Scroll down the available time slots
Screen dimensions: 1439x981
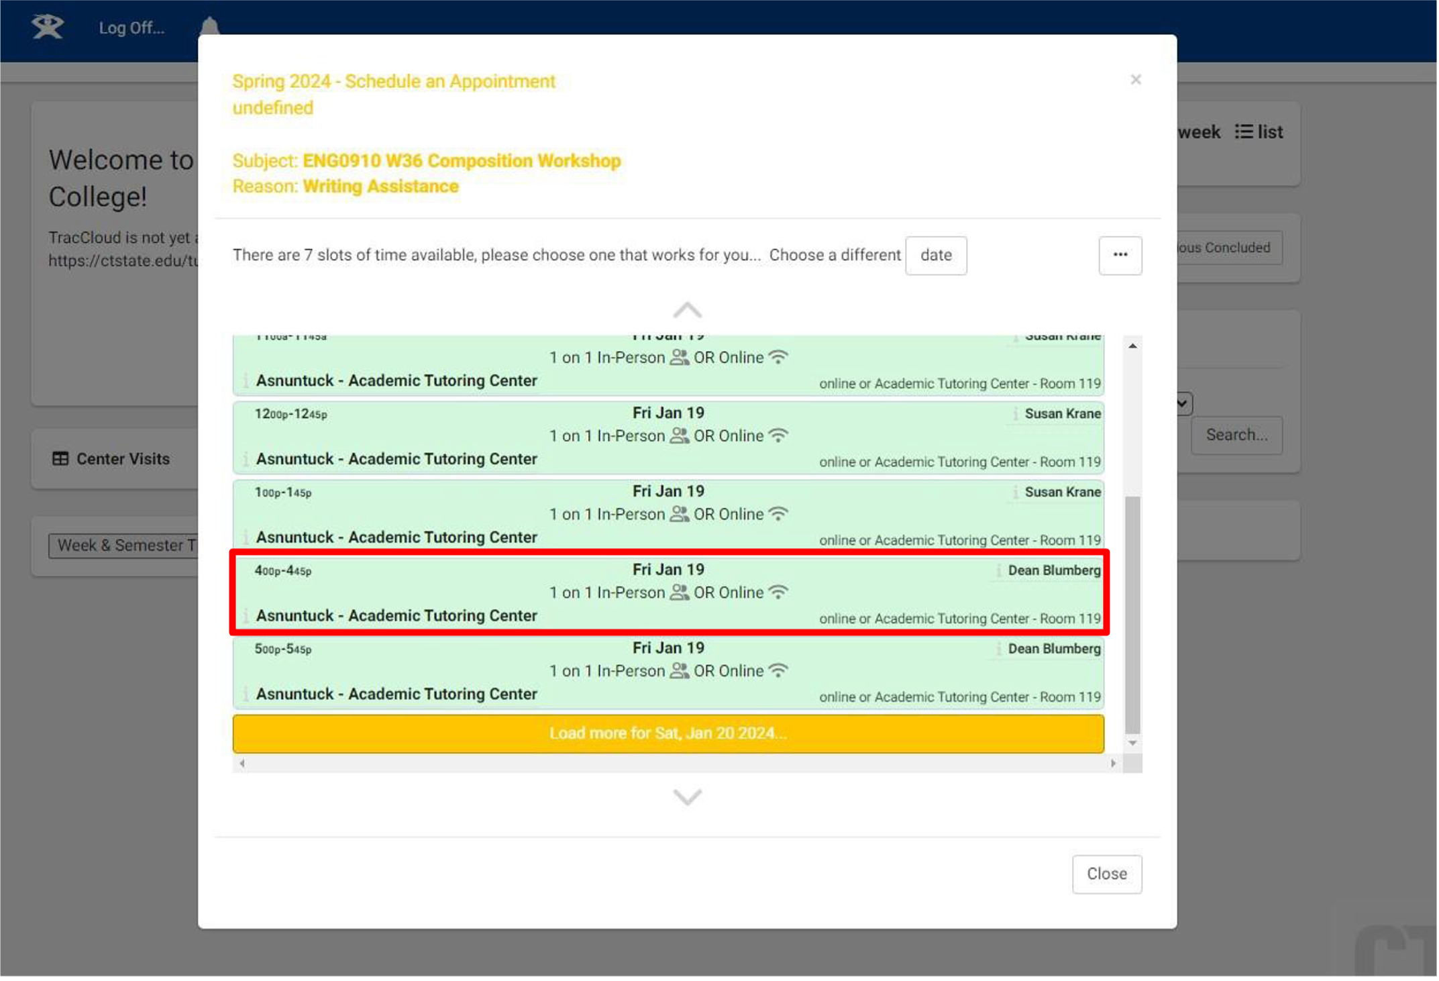(x=688, y=796)
